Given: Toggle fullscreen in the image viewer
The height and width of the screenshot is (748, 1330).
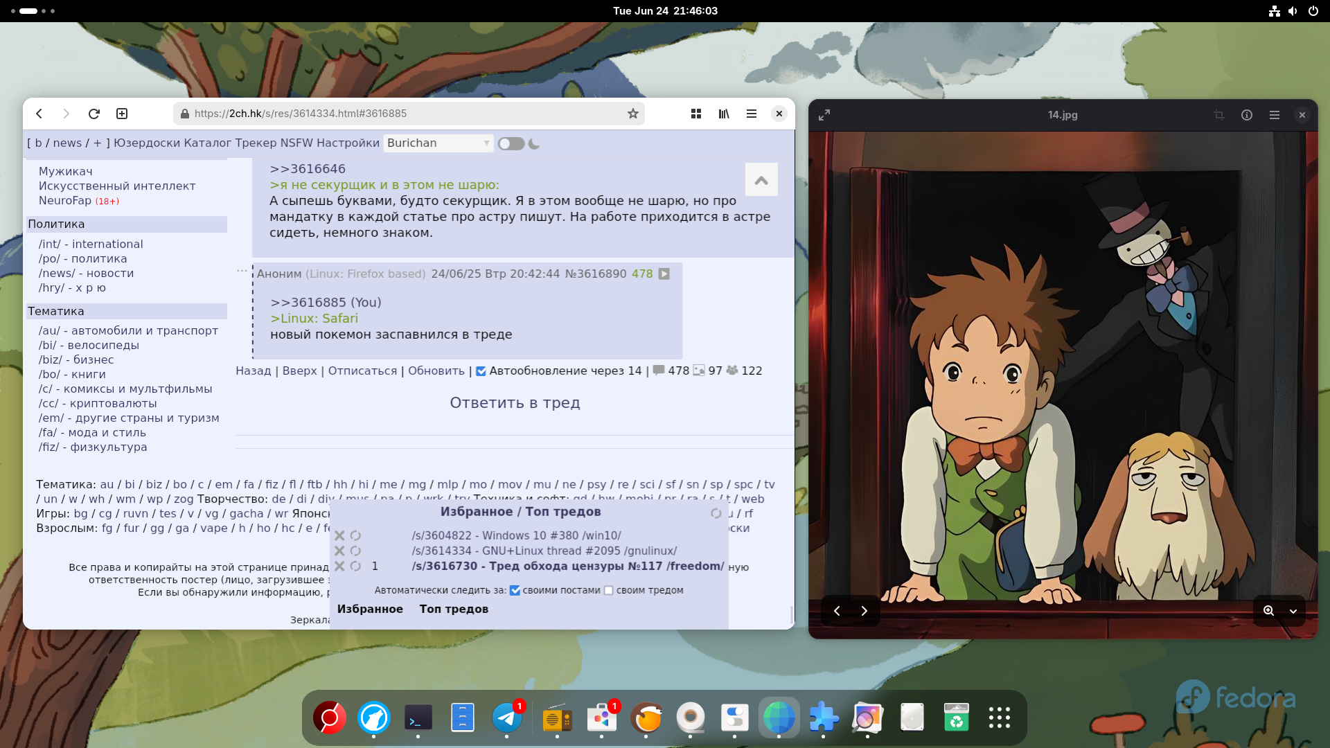Looking at the screenshot, I should point(824,115).
